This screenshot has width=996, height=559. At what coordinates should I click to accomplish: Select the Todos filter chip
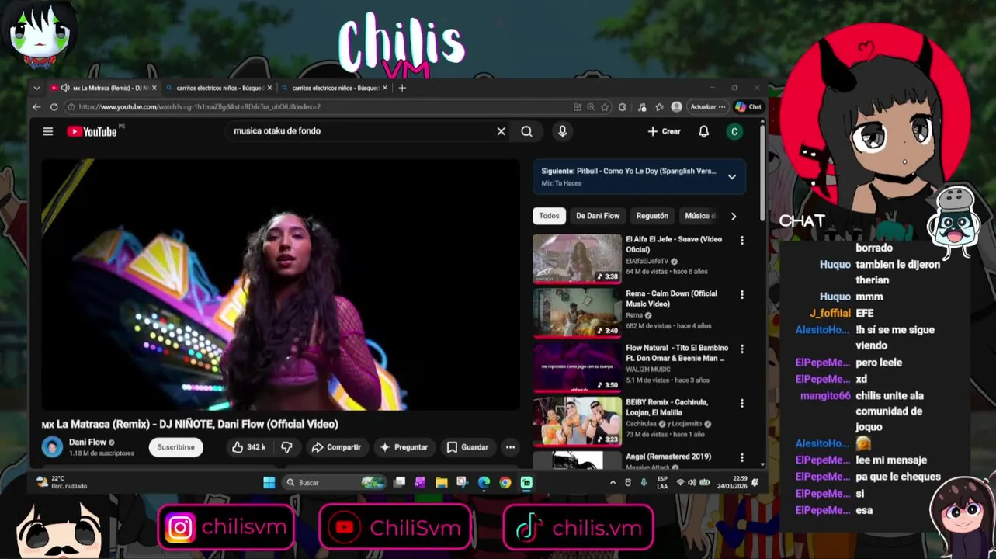pos(549,216)
